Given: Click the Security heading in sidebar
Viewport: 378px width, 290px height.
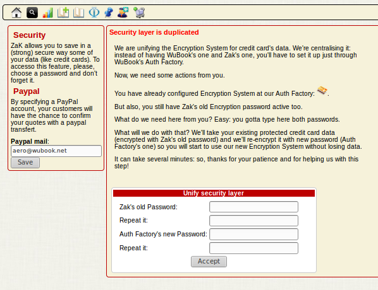Looking at the screenshot, I should (30, 35).
